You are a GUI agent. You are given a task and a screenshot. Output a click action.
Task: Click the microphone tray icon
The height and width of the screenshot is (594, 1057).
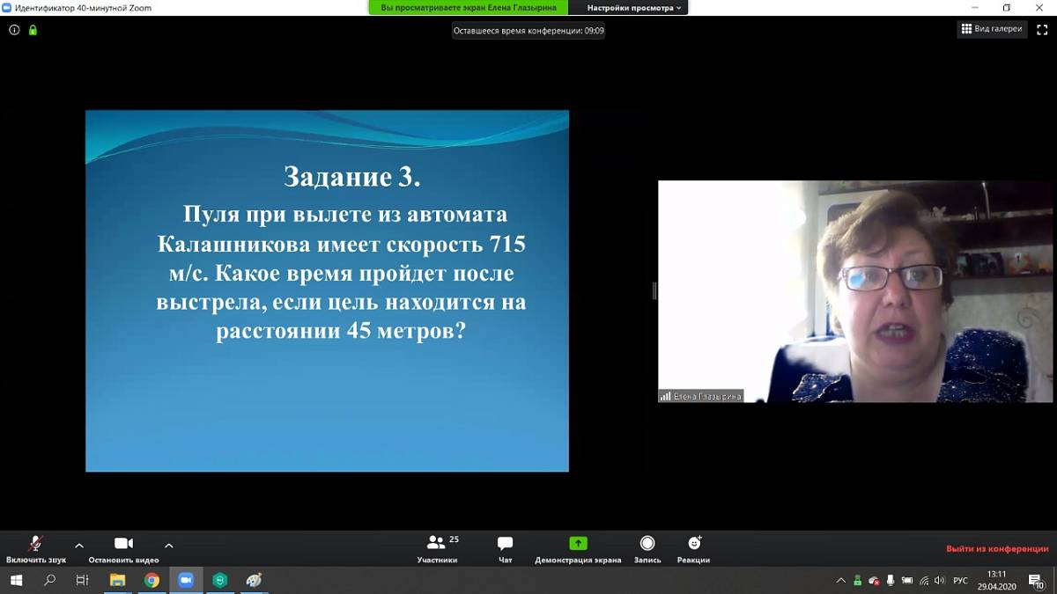tap(891, 581)
